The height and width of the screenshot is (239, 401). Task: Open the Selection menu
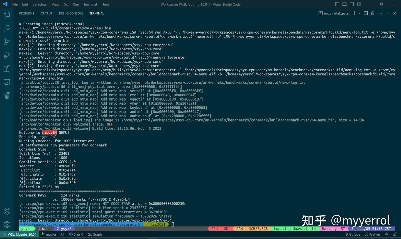point(40,4)
